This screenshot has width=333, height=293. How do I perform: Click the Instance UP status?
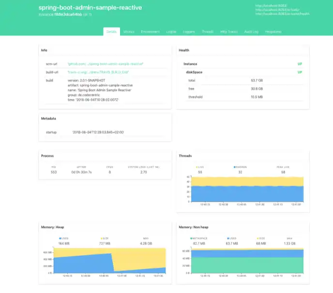300,64
